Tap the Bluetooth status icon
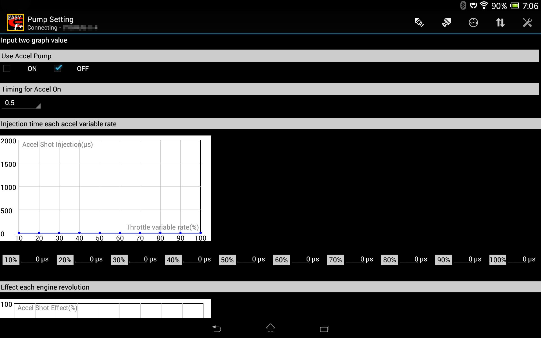The image size is (541, 338). (463, 6)
